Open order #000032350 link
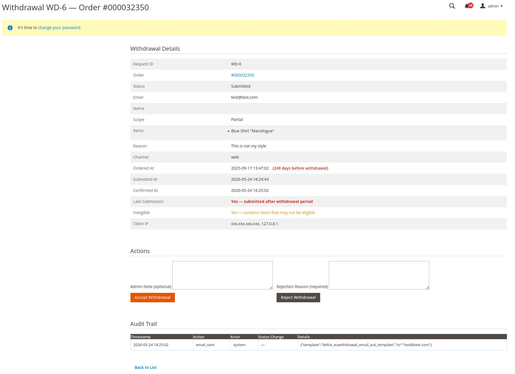Image resolution: width=515 pixels, height=374 pixels. click(x=242, y=75)
